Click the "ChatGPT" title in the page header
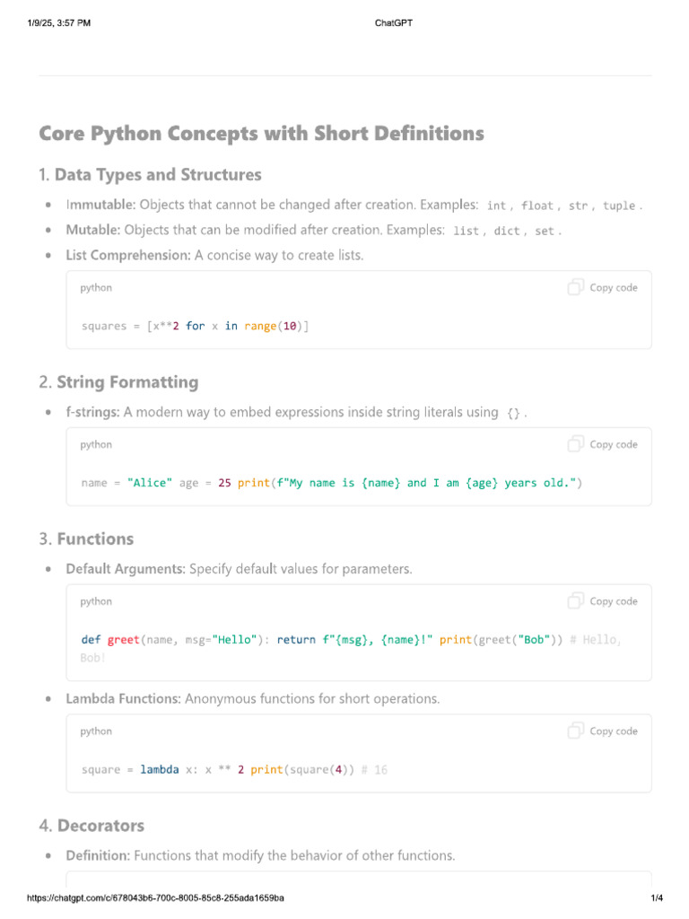689x919 pixels. (x=393, y=23)
